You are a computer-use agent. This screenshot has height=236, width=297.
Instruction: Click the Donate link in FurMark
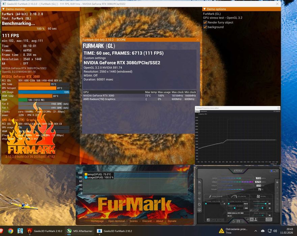(172, 221)
